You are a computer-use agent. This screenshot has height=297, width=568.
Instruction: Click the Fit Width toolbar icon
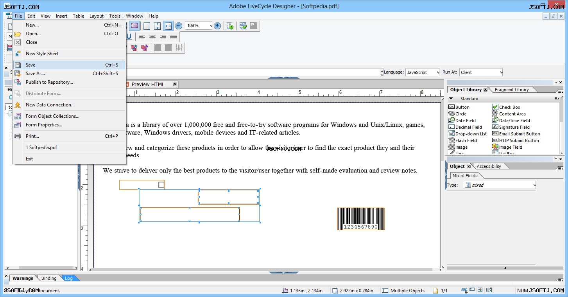point(168,26)
